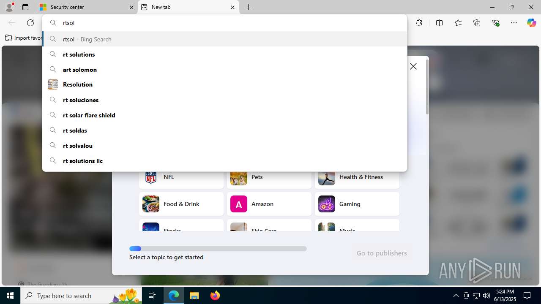541x304 pixels.
Task: Click the address bar containing rtsol
Action: tap(224, 23)
